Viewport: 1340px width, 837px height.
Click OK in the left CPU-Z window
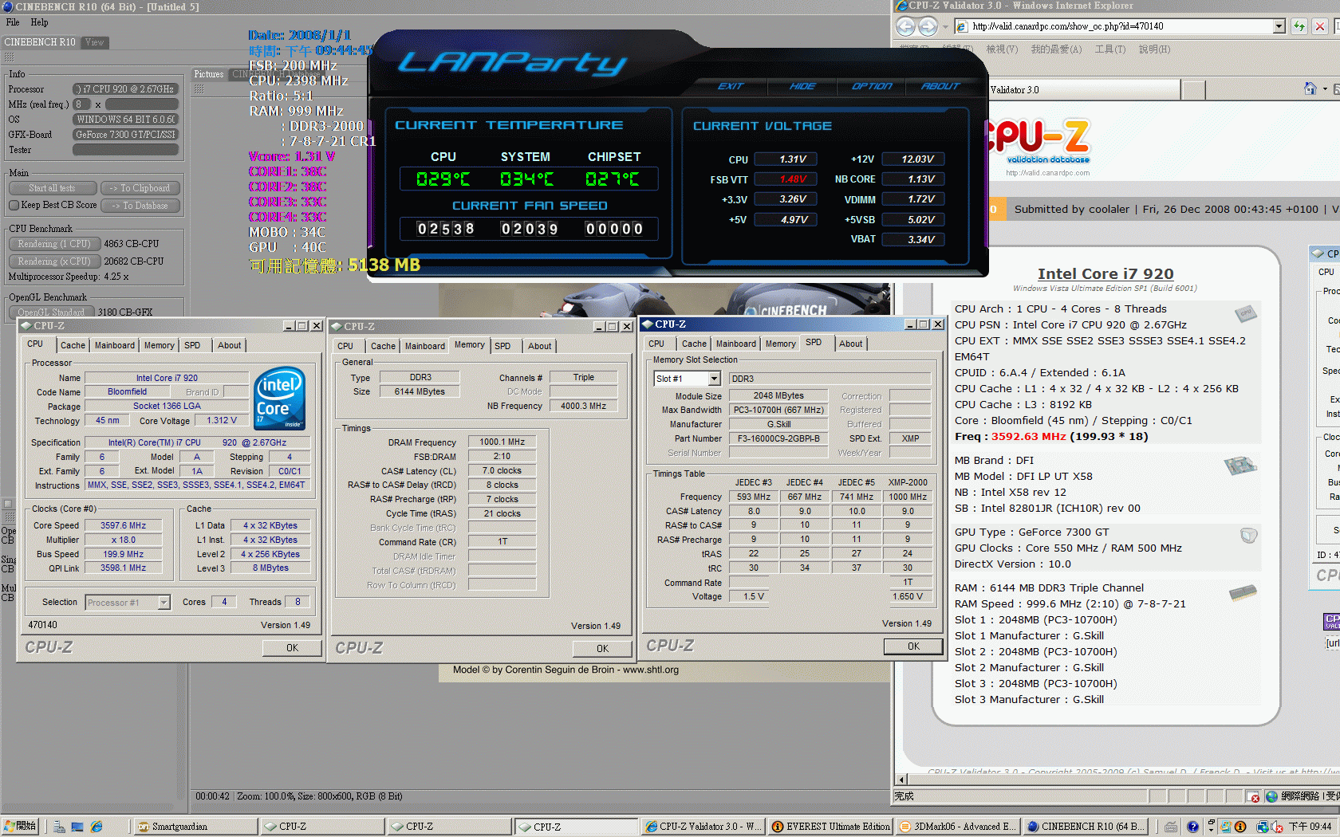tap(292, 648)
